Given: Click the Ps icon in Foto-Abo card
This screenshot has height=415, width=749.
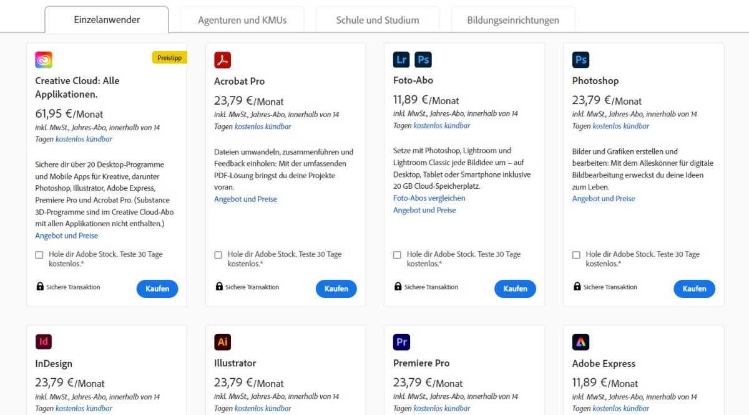Looking at the screenshot, I should pos(423,59).
